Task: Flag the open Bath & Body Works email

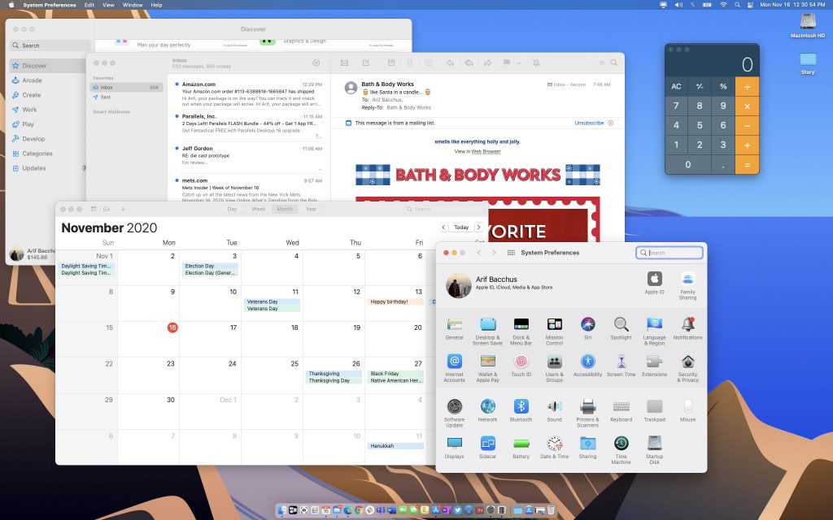Action: (506, 63)
